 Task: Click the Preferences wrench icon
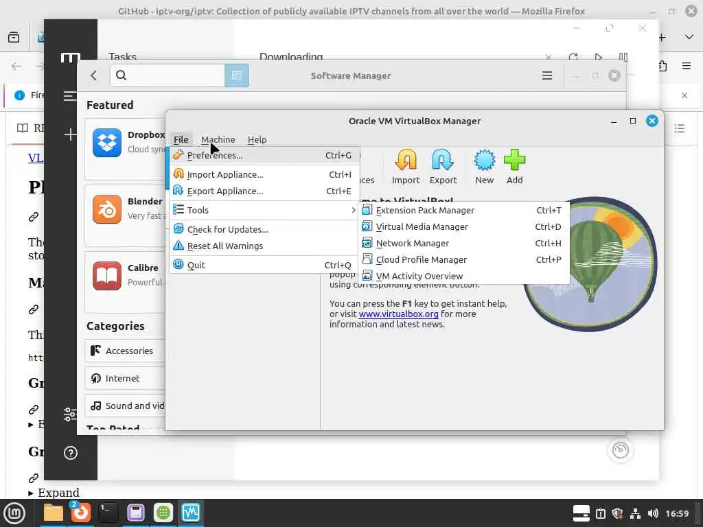pos(178,155)
